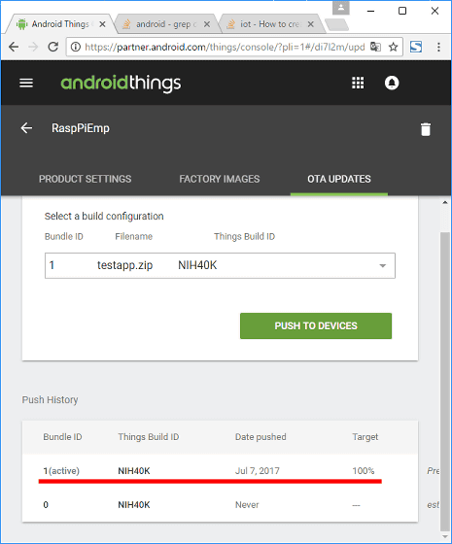Click the 'Jul 7, 2017' date cell
This screenshot has width=452, height=544.
coord(258,471)
